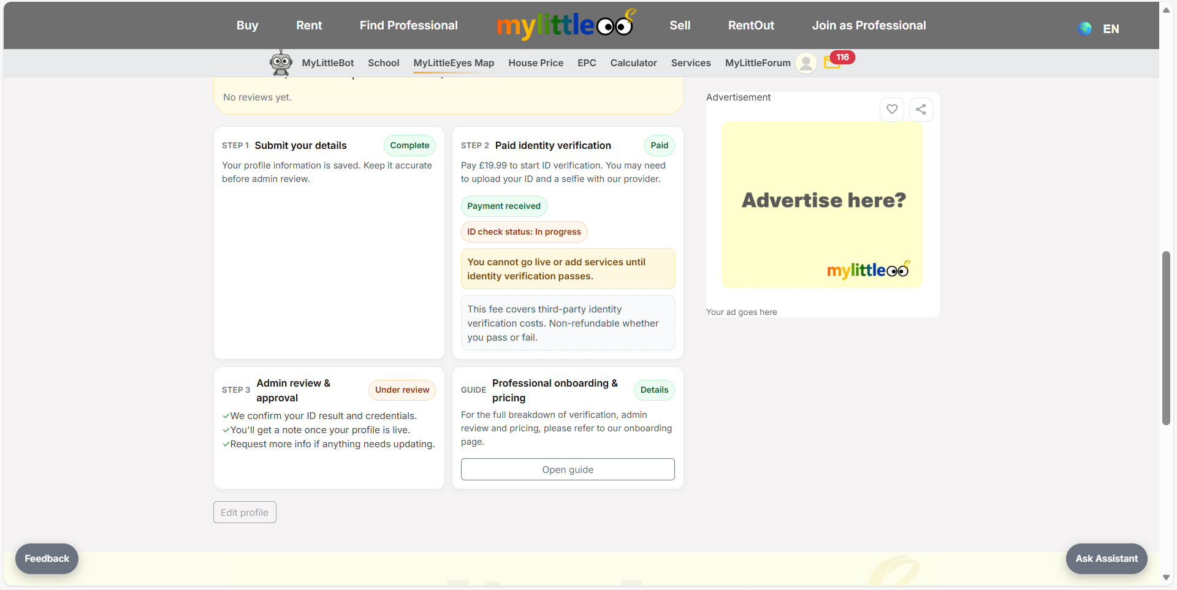Click the heart favorite icon on advertisement
Screen dimensions: 1177x590
892,110
